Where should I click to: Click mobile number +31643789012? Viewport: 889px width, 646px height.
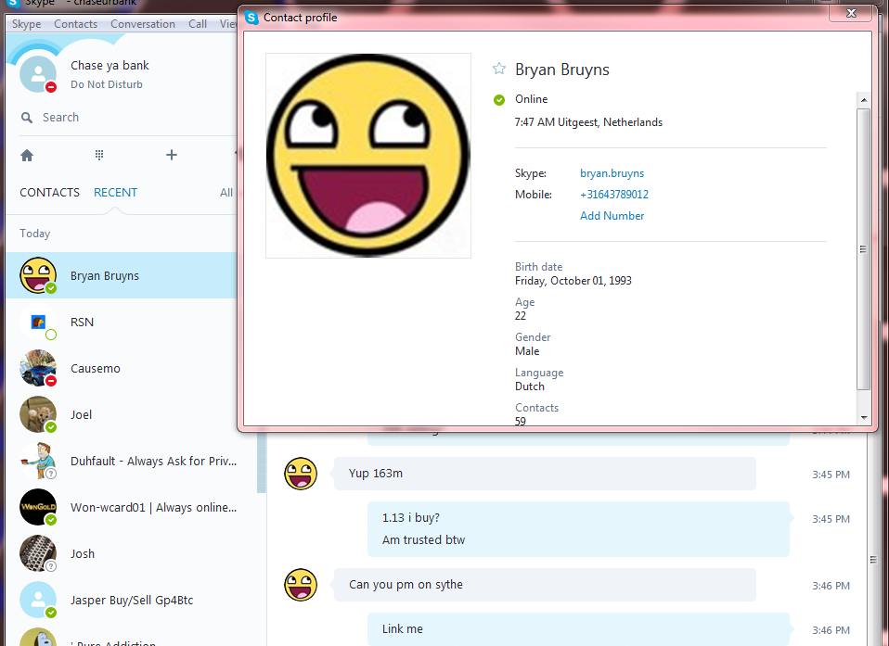(614, 195)
